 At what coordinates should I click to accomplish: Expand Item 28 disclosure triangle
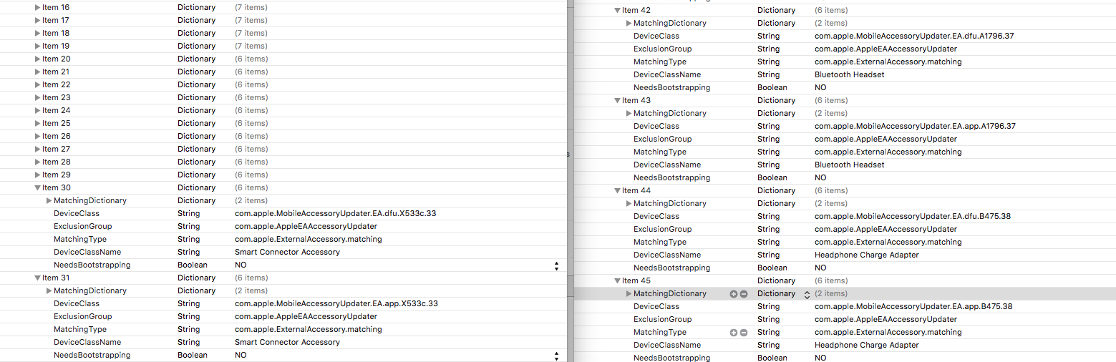click(x=38, y=162)
